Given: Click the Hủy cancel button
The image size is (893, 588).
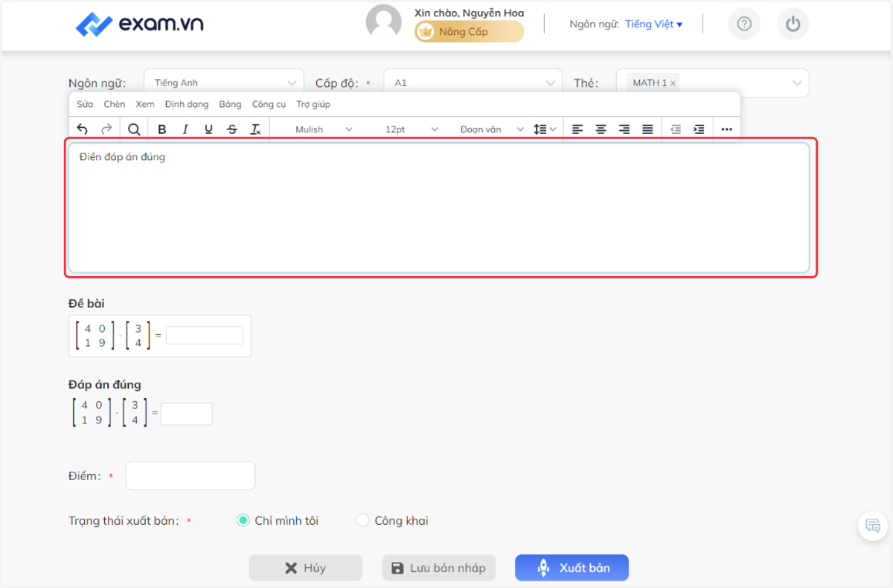Looking at the screenshot, I should coord(306,568).
